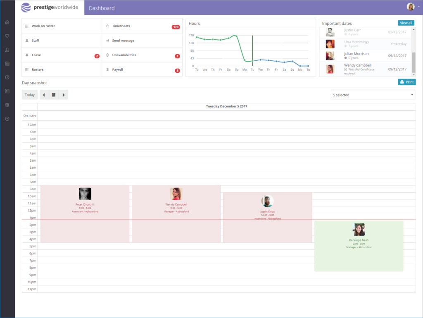423x318 pixels.
Task: Click the Timesheets 170 badge
Action: coord(176,27)
